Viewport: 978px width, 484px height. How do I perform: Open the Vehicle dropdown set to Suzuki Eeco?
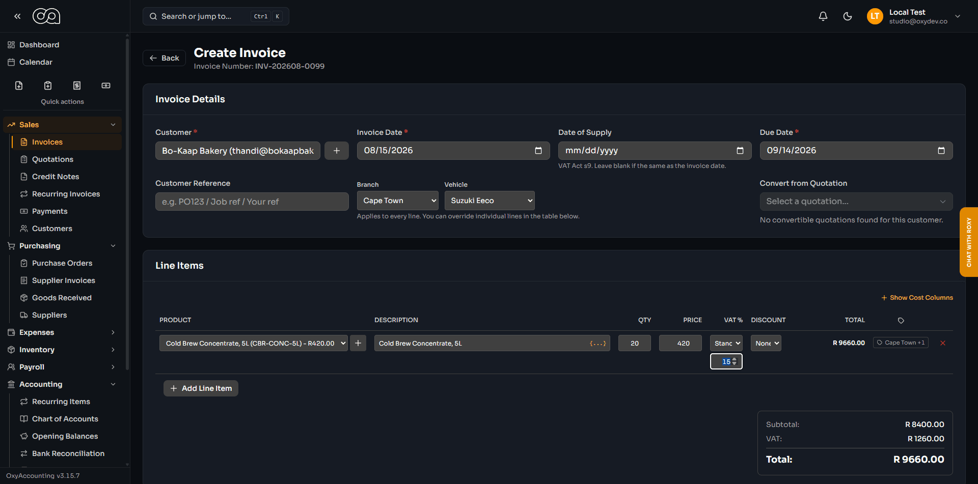[x=490, y=201]
